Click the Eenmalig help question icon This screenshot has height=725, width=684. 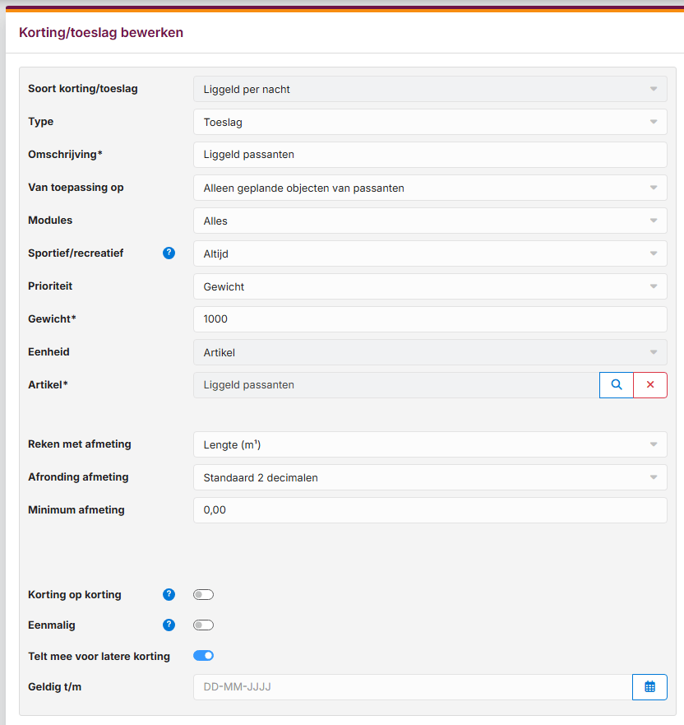click(169, 625)
